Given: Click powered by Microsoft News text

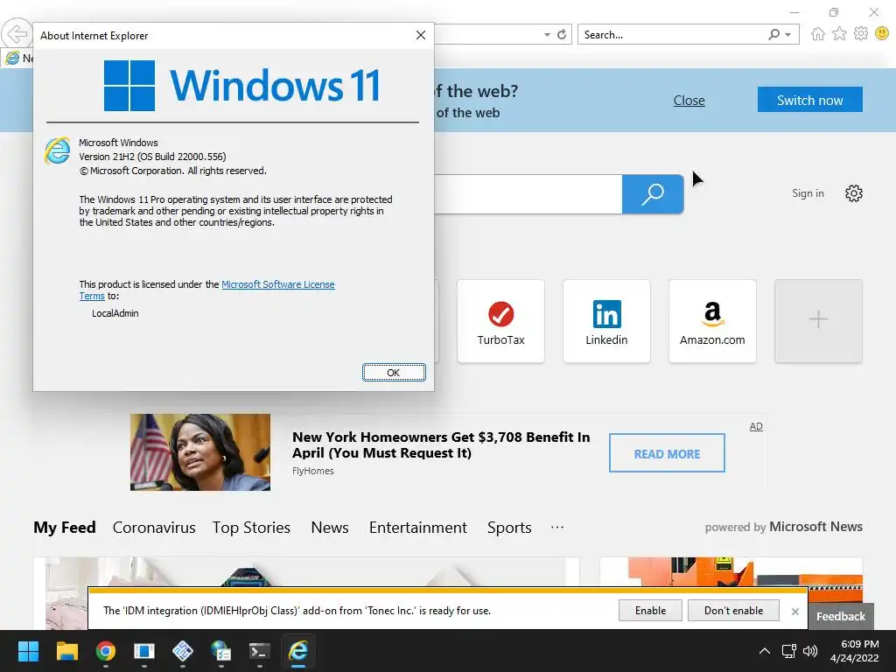Looking at the screenshot, I should click(783, 527).
